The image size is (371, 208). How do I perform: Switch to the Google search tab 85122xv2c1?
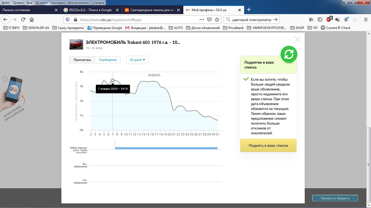click(91, 10)
